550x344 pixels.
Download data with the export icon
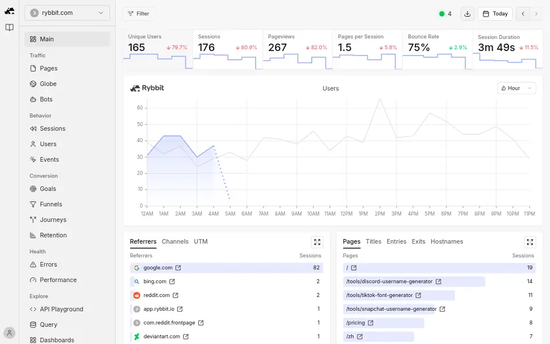pyautogui.click(x=467, y=14)
